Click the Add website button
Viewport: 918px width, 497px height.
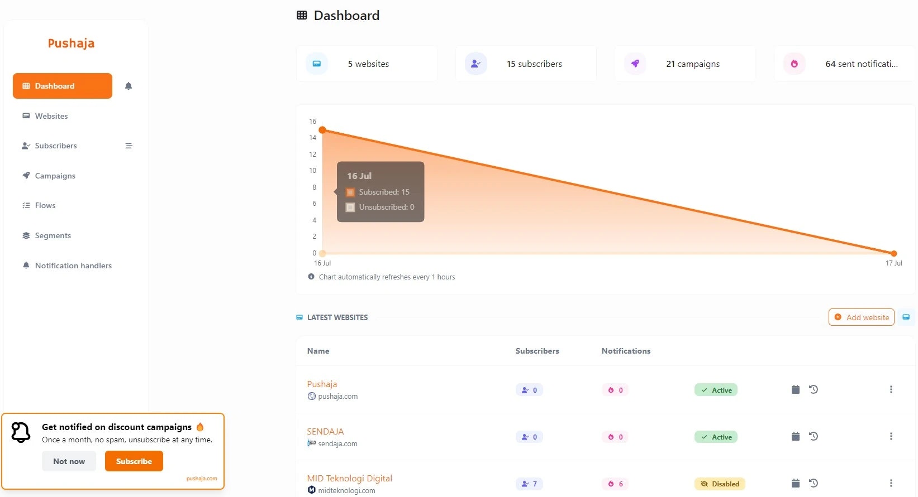(862, 317)
